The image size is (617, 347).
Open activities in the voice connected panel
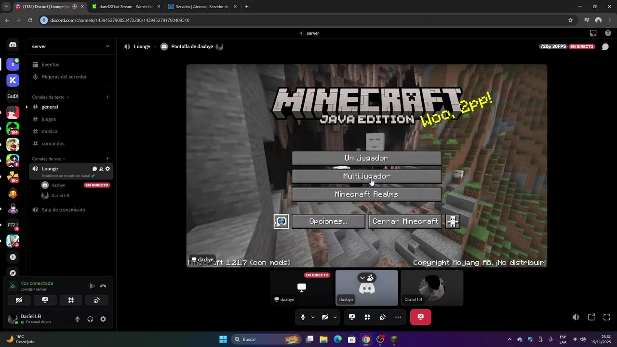click(71, 300)
